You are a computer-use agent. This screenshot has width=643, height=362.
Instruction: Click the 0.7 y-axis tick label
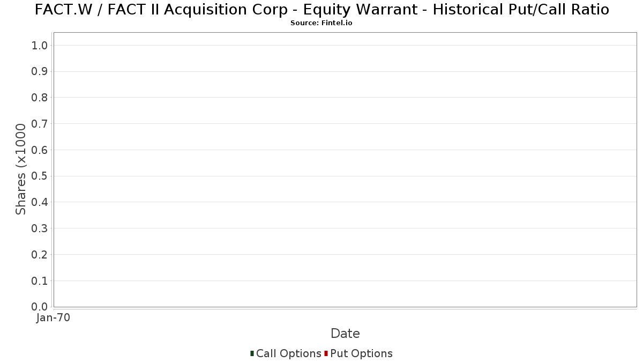pyautogui.click(x=40, y=124)
